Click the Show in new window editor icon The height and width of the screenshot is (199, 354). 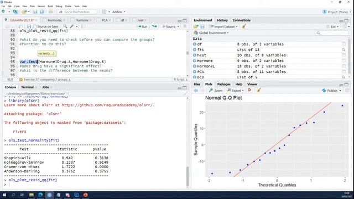20,27
